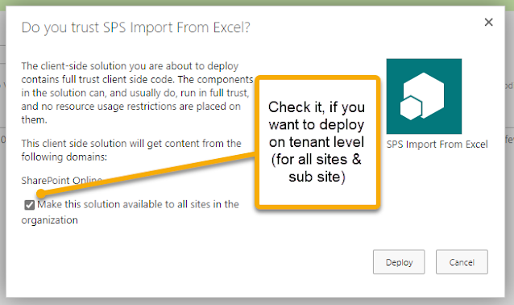Click the Deploy button
The image size is (514, 305).
(x=399, y=262)
